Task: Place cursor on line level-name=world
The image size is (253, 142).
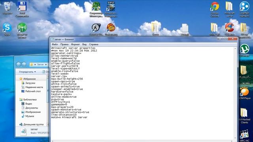Action: [64, 58]
